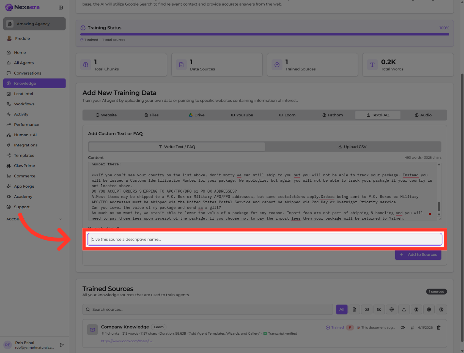Filter sources by the upload icon

tap(404, 310)
